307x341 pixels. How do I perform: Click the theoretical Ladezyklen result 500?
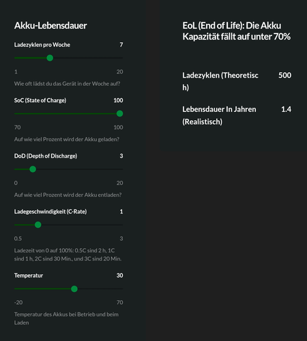pyautogui.click(x=284, y=75)
